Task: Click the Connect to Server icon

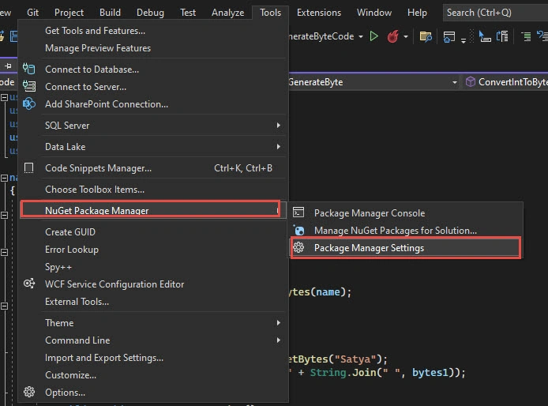Action: [x=29, y=85]
